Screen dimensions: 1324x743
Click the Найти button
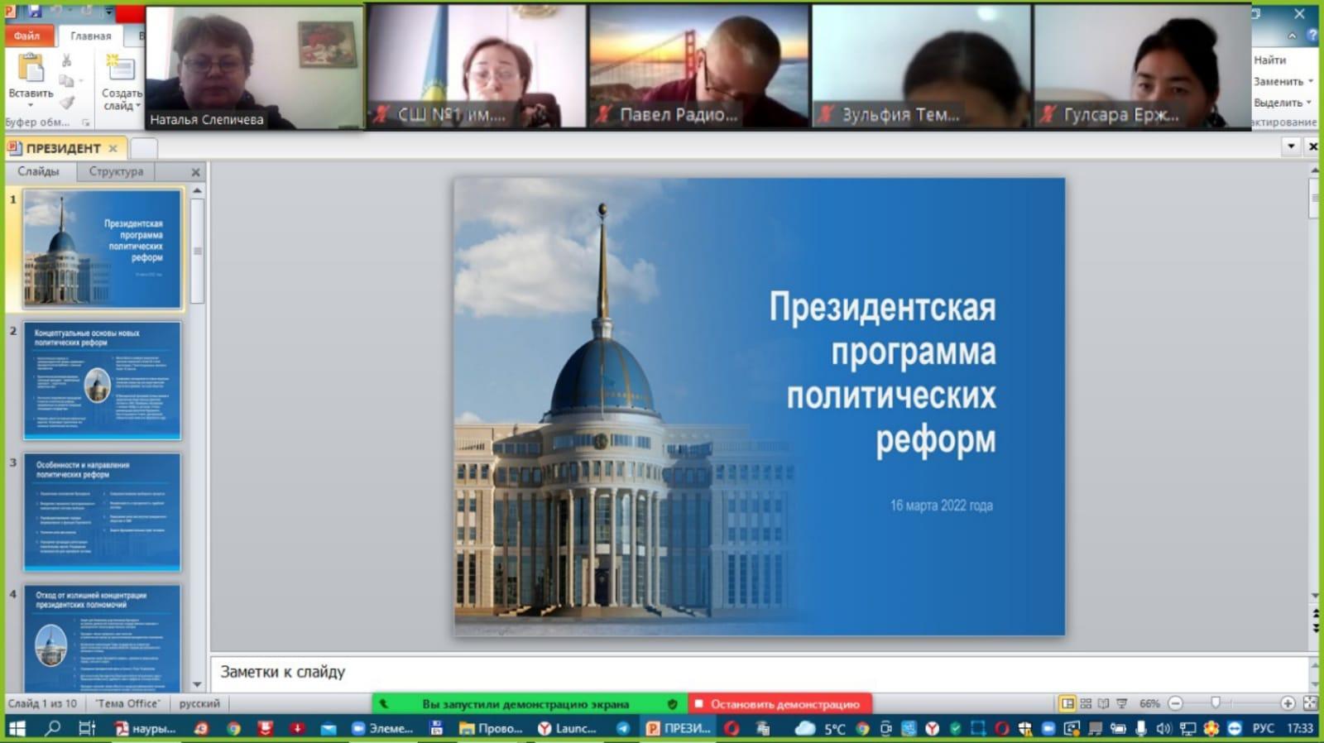pos(1269,60)
